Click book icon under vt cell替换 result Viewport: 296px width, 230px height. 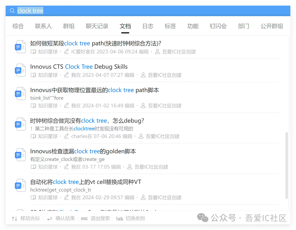click(33, 197)
